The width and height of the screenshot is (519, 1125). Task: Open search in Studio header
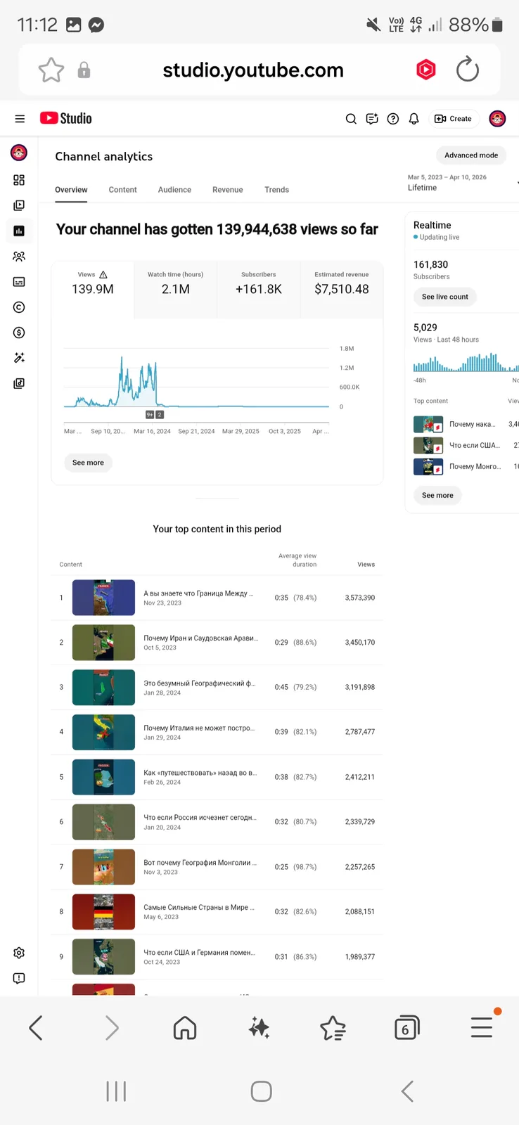tap(351, 119)
